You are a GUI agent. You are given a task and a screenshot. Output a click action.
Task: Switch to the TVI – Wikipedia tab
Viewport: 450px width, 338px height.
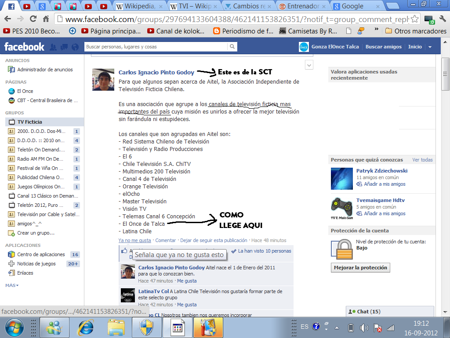[x=194, y=6]
